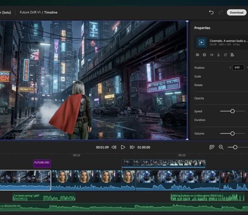
Task: Select the last partially visible video clip
Action: tap(234, 180)
